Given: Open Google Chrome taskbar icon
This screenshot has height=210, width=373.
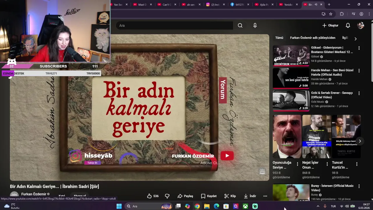Looking at the screenshot, I should [x=197, y=206].
